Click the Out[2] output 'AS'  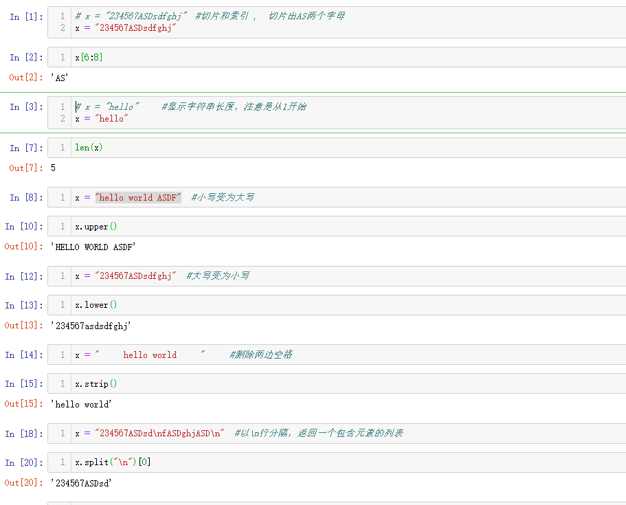coord(60,78)
